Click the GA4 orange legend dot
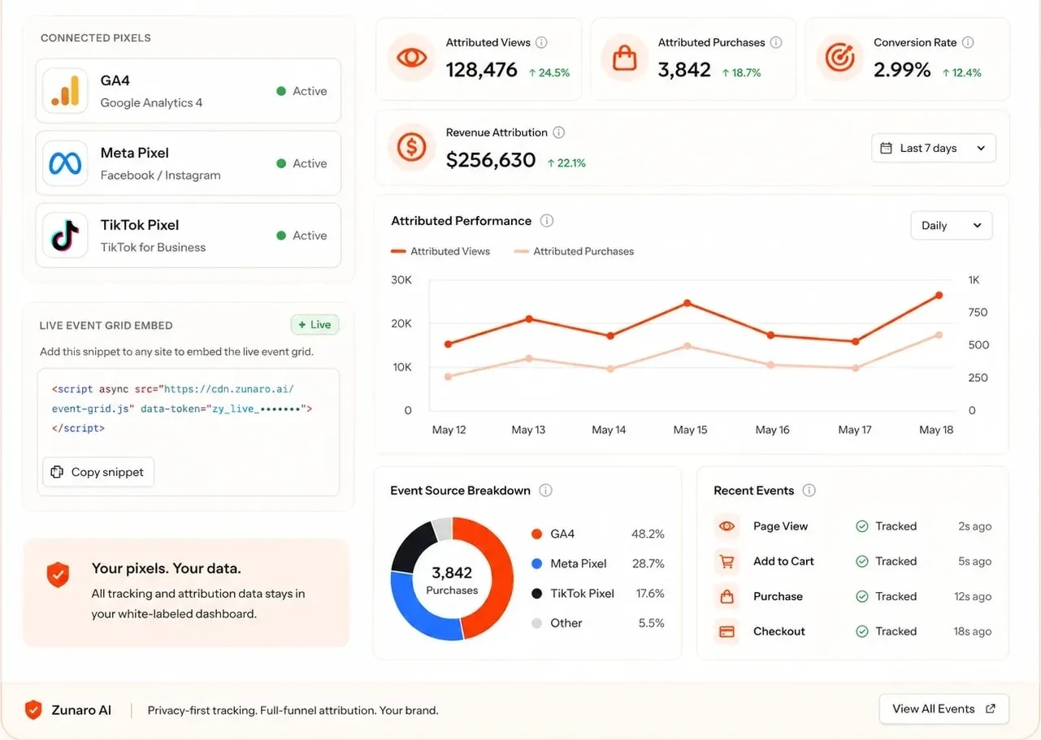Viewport: 1041px width, 740px height. point(536,534)
